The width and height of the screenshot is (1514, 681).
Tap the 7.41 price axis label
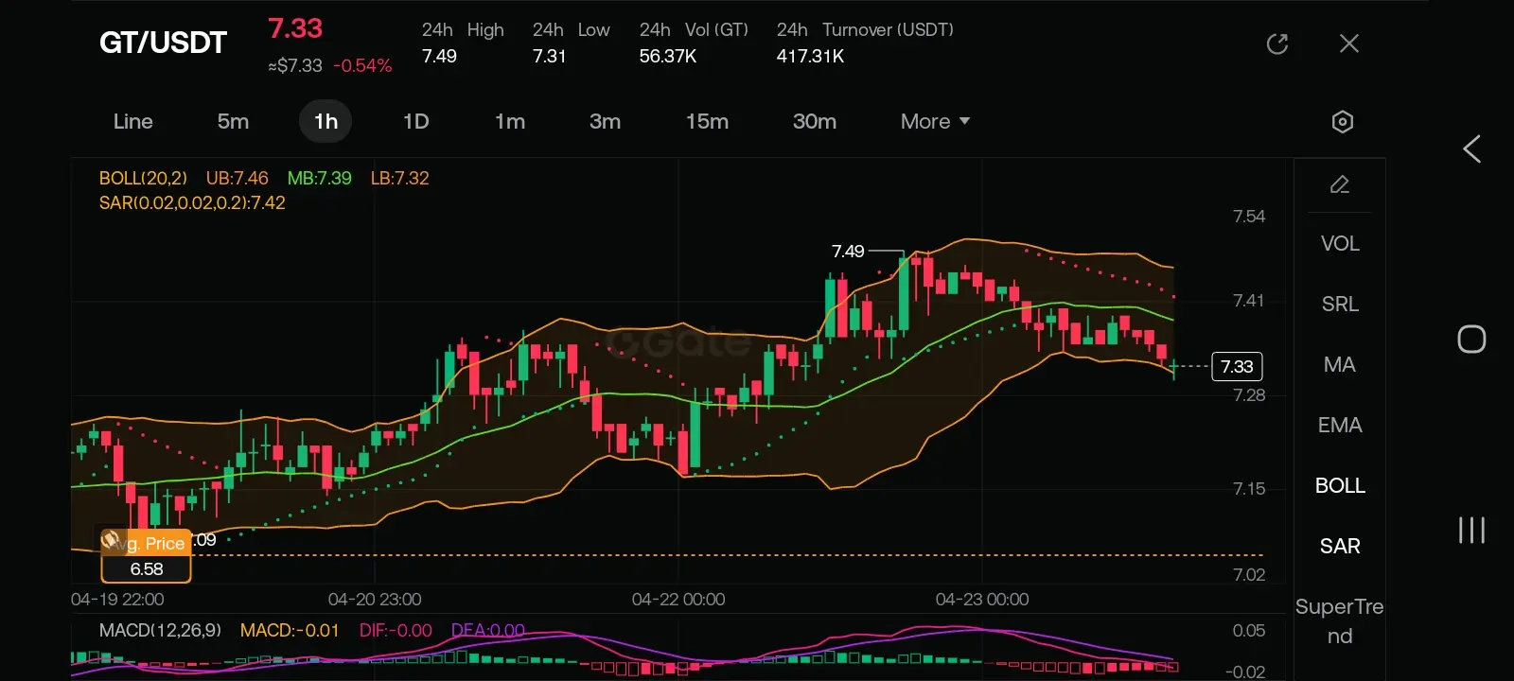pyautogui.click(x=1249, y=301)
